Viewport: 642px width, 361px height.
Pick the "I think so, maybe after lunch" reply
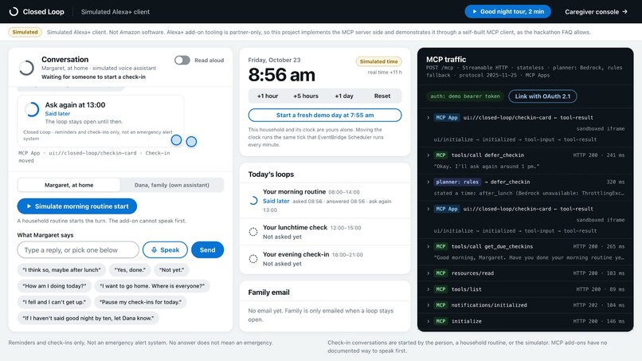point(61,269)
